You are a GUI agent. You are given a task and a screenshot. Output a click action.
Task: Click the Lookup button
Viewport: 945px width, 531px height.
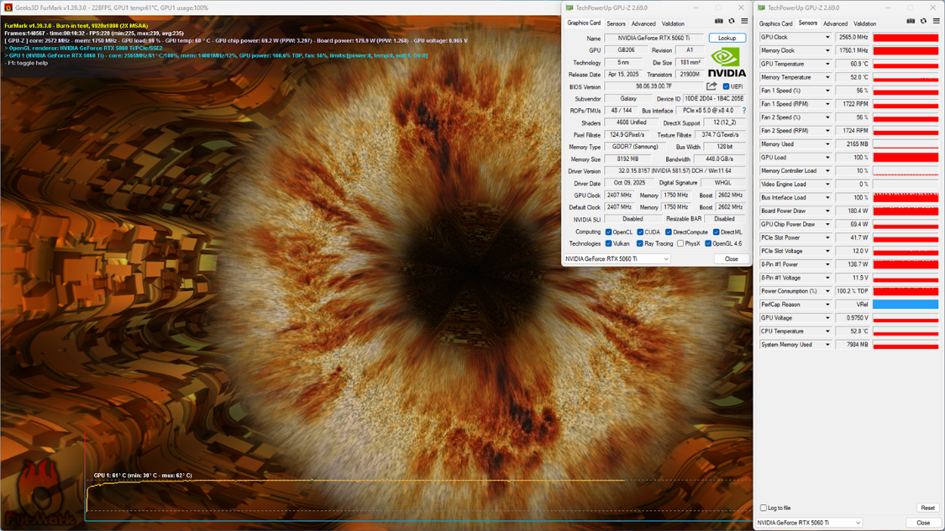[x=727, y=38]
